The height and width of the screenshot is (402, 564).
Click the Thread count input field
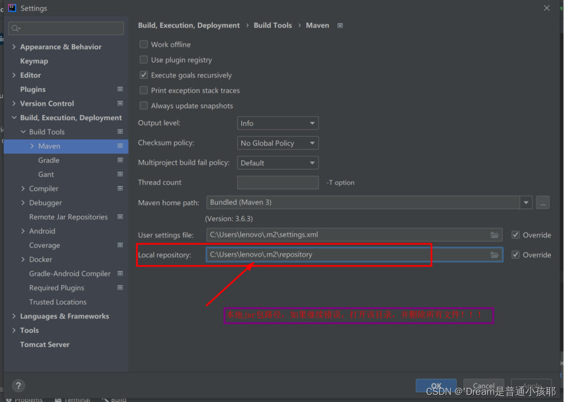(278, 182)
